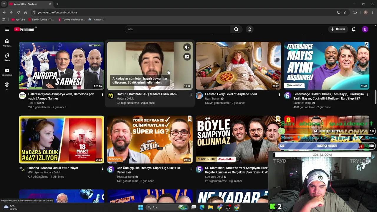Viewport: 377px width, 212px height.
Task: Open TRT SPOR channel name link
Action: pyautogui.click(x=34, y=103)
